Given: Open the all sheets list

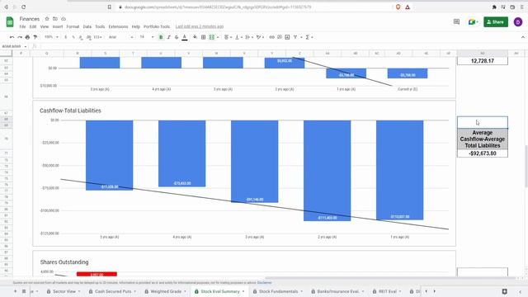Looking at the screenshot, I should 24,291.
